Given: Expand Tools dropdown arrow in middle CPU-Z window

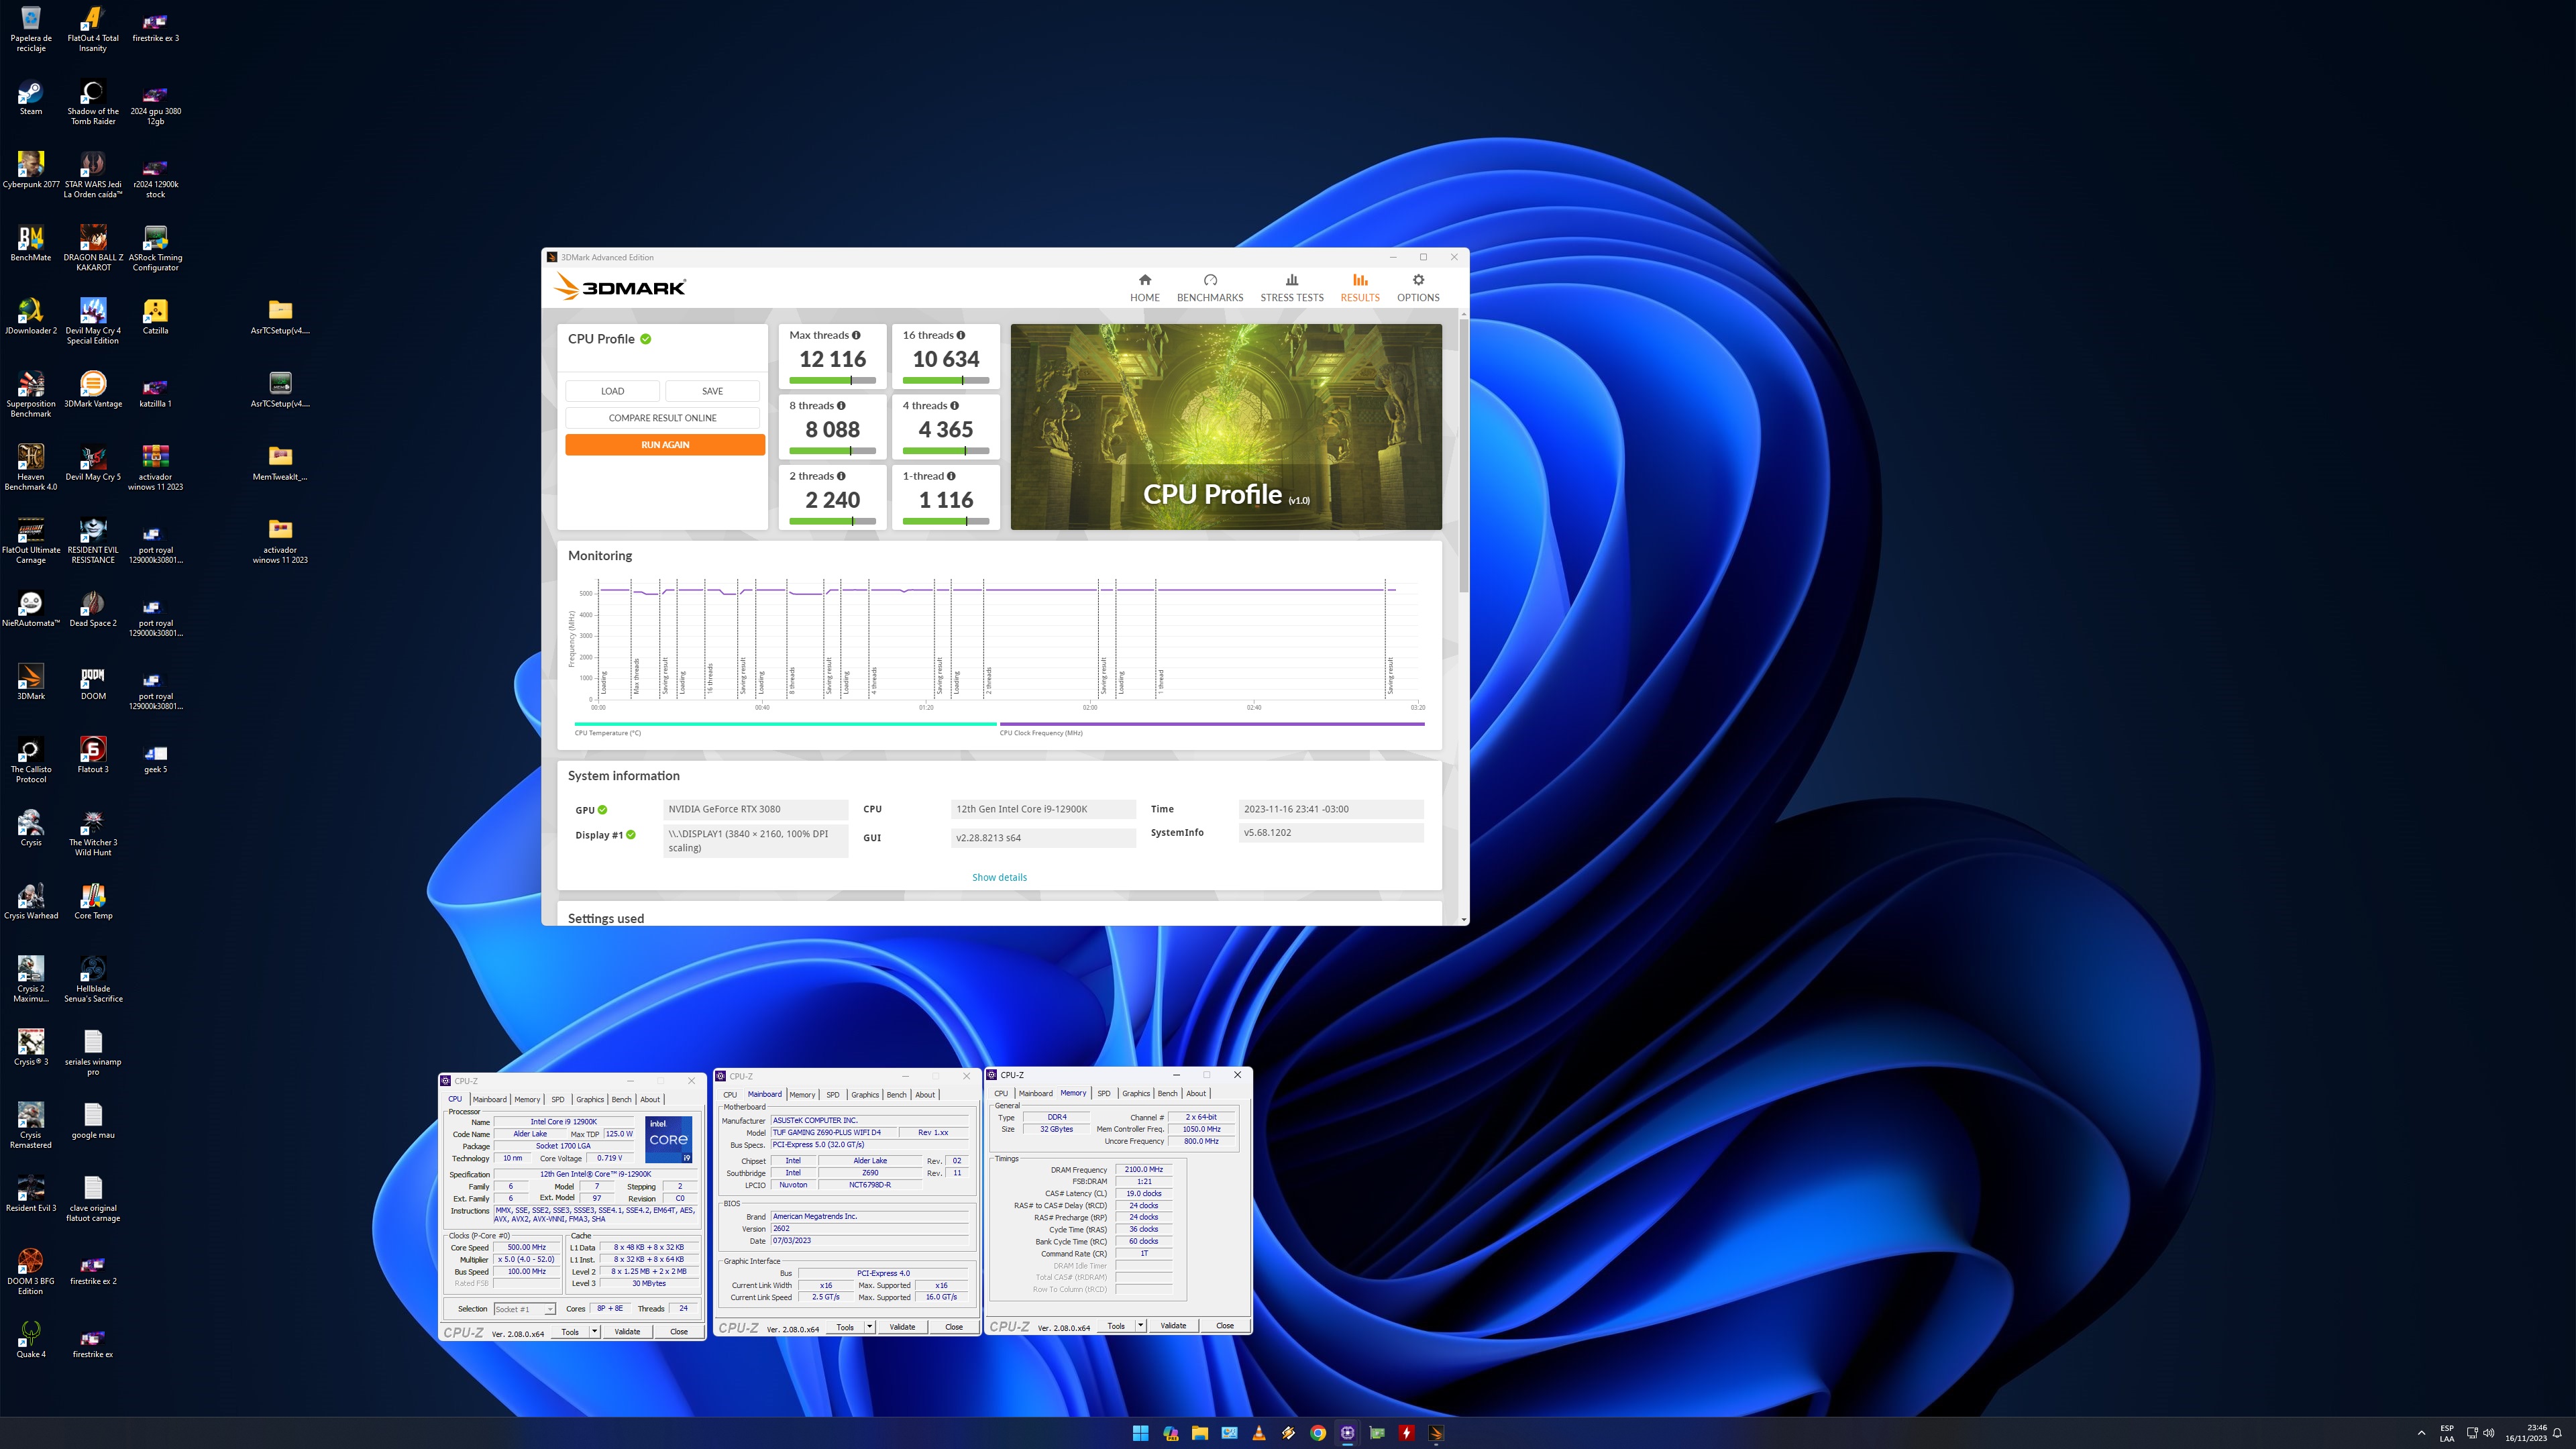Looking at the screenshot, I should tap(869, 1327).
